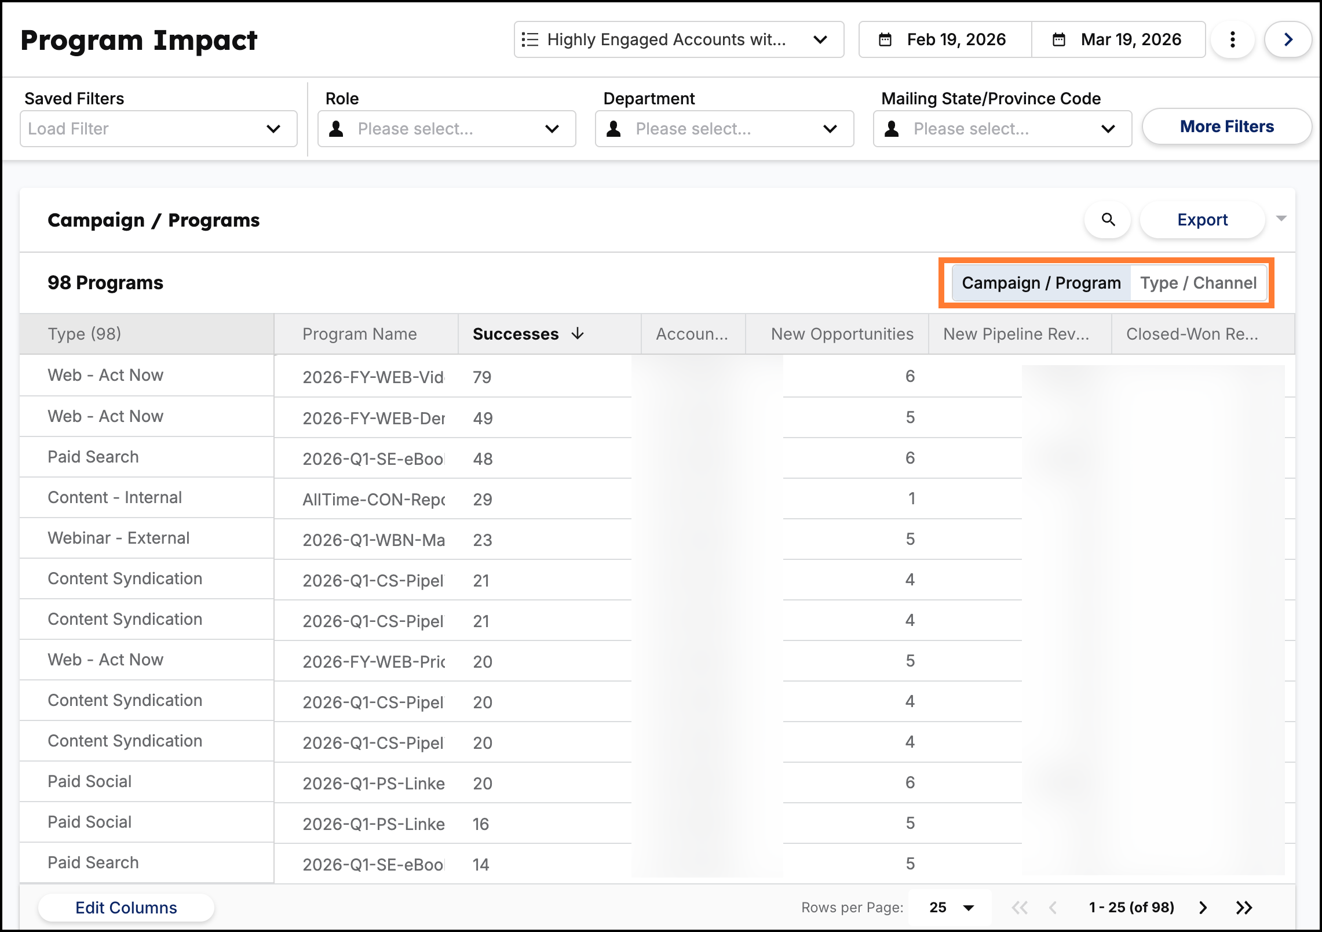Sort by the Successes column header
1322x932 pixels.
coord(550,334)
